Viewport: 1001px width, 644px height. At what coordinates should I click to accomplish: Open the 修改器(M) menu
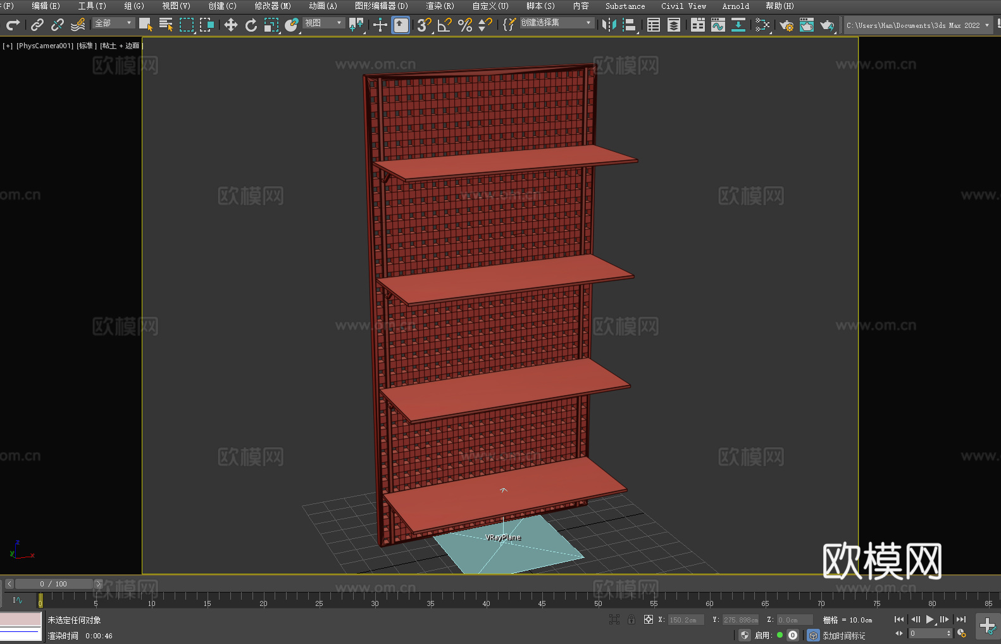coord(273,6)
